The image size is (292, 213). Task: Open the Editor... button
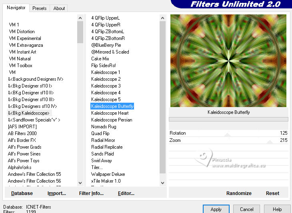126,193
